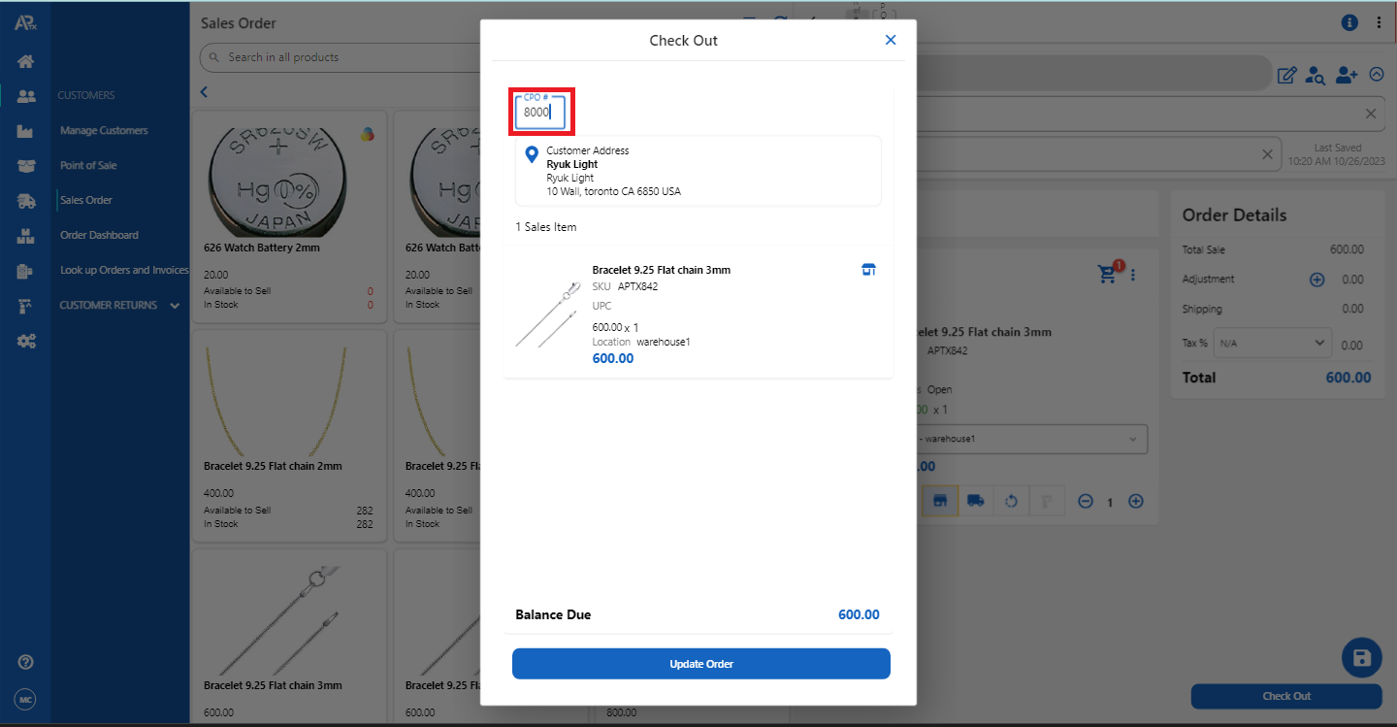1397x727 pixels.
Task: Go to Order Dashboard menu item
Action: [x=99, y=235]
